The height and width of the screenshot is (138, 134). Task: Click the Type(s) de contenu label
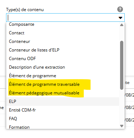25,10
